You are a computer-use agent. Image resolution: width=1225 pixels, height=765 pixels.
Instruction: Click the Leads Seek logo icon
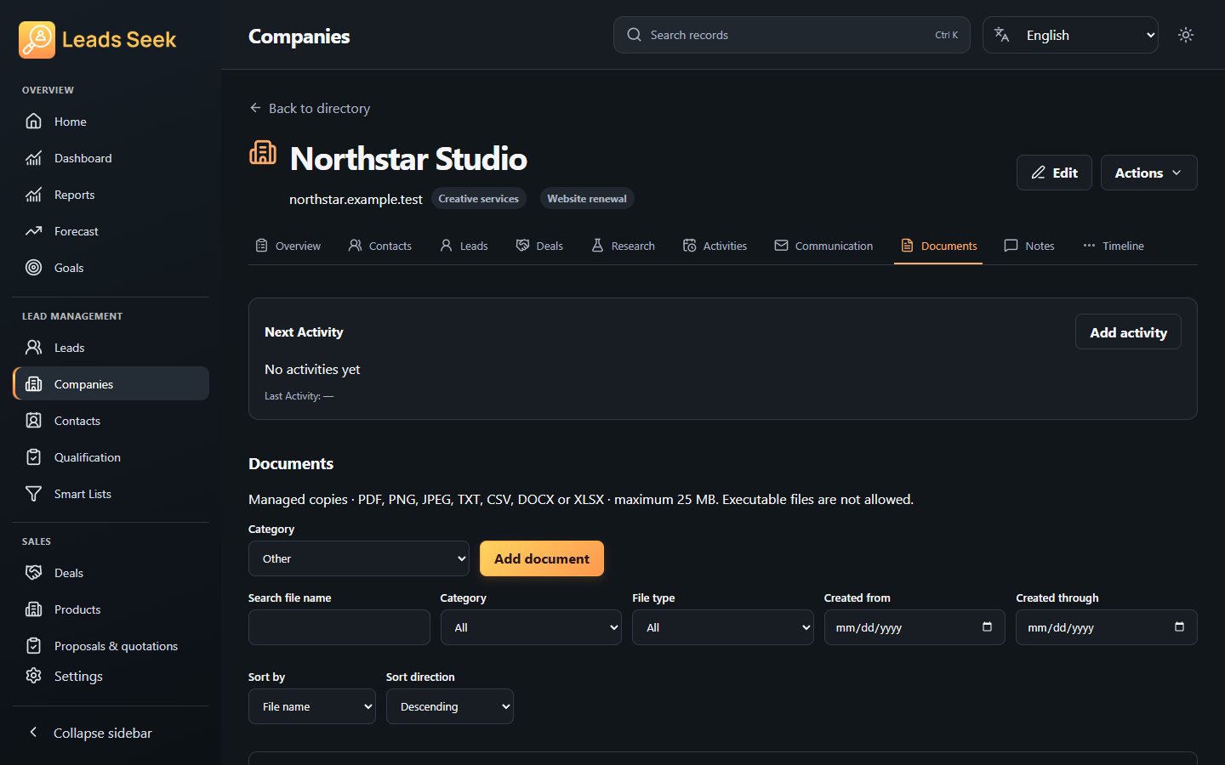coord(37,39)
